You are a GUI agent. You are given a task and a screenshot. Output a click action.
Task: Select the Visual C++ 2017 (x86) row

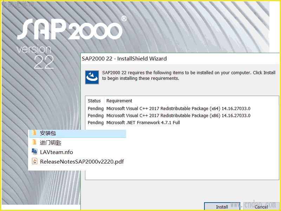169,116
